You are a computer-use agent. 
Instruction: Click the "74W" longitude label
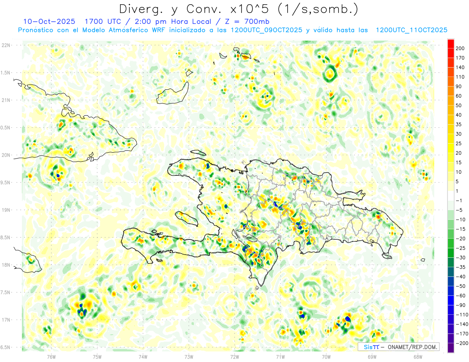pos(143,357)
